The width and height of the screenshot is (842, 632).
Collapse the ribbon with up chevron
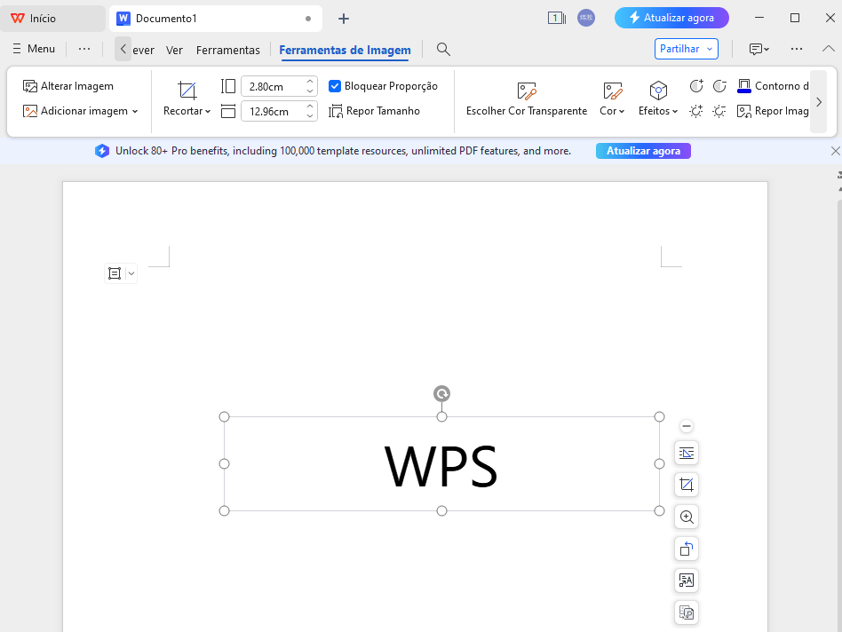coord(828,49)
